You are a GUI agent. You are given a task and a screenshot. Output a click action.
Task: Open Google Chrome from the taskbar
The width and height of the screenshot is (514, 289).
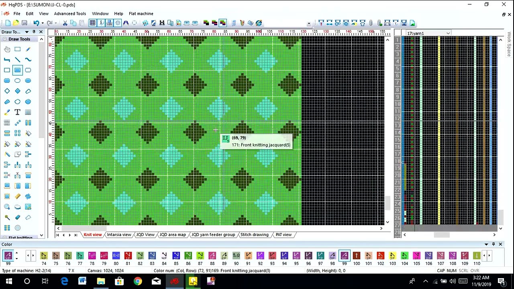point(138,281)
